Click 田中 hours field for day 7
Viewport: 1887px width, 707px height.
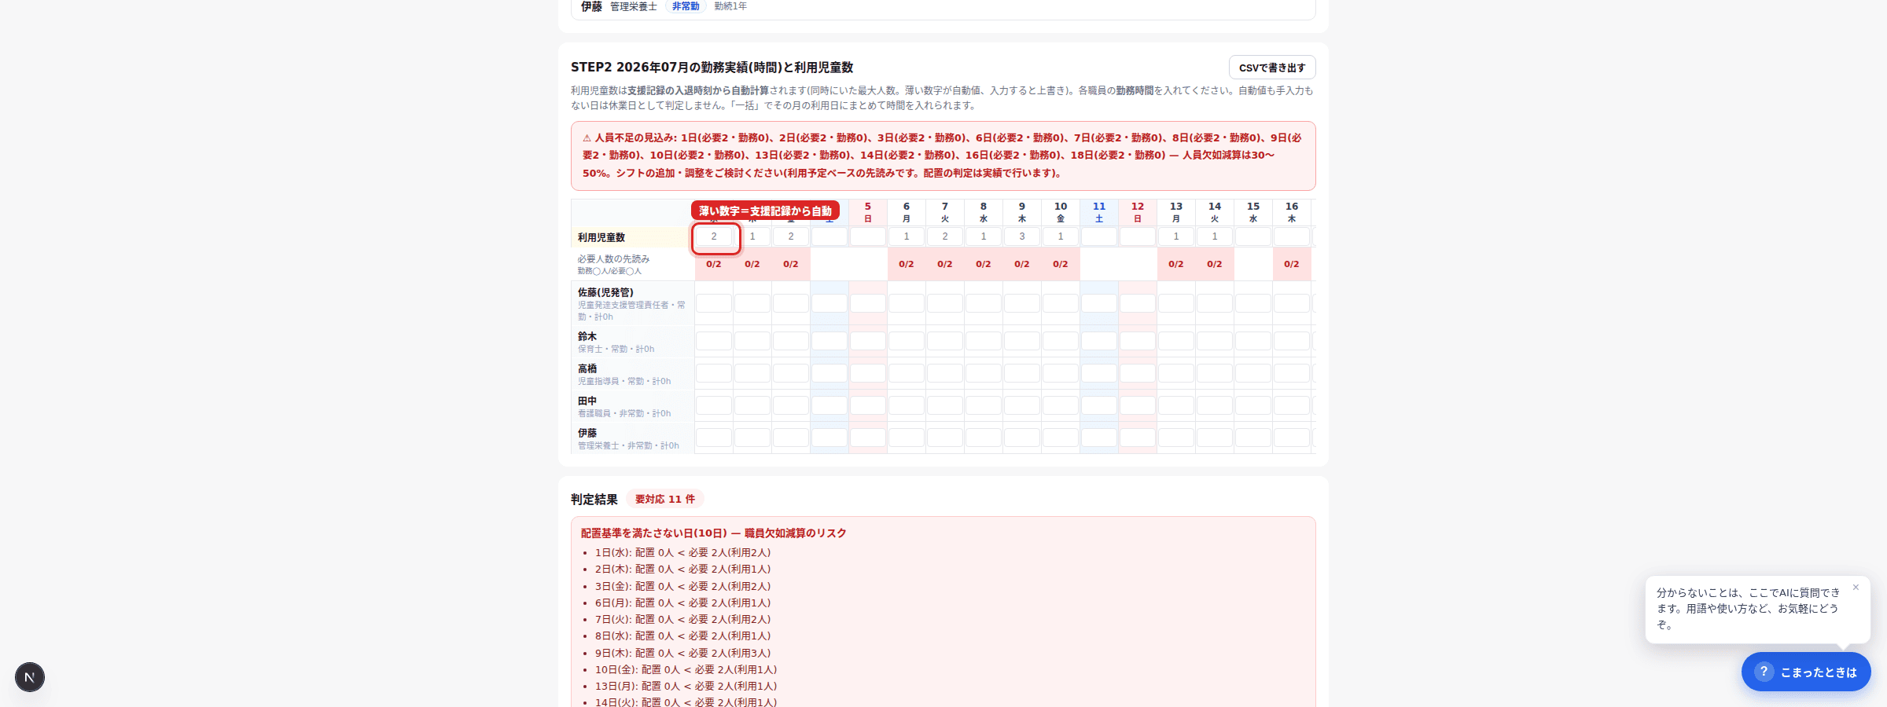[945, 405]
